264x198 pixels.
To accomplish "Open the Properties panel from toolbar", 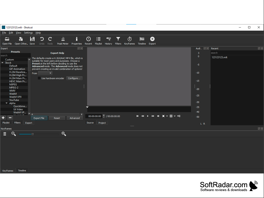I will (x=76, y=41).
